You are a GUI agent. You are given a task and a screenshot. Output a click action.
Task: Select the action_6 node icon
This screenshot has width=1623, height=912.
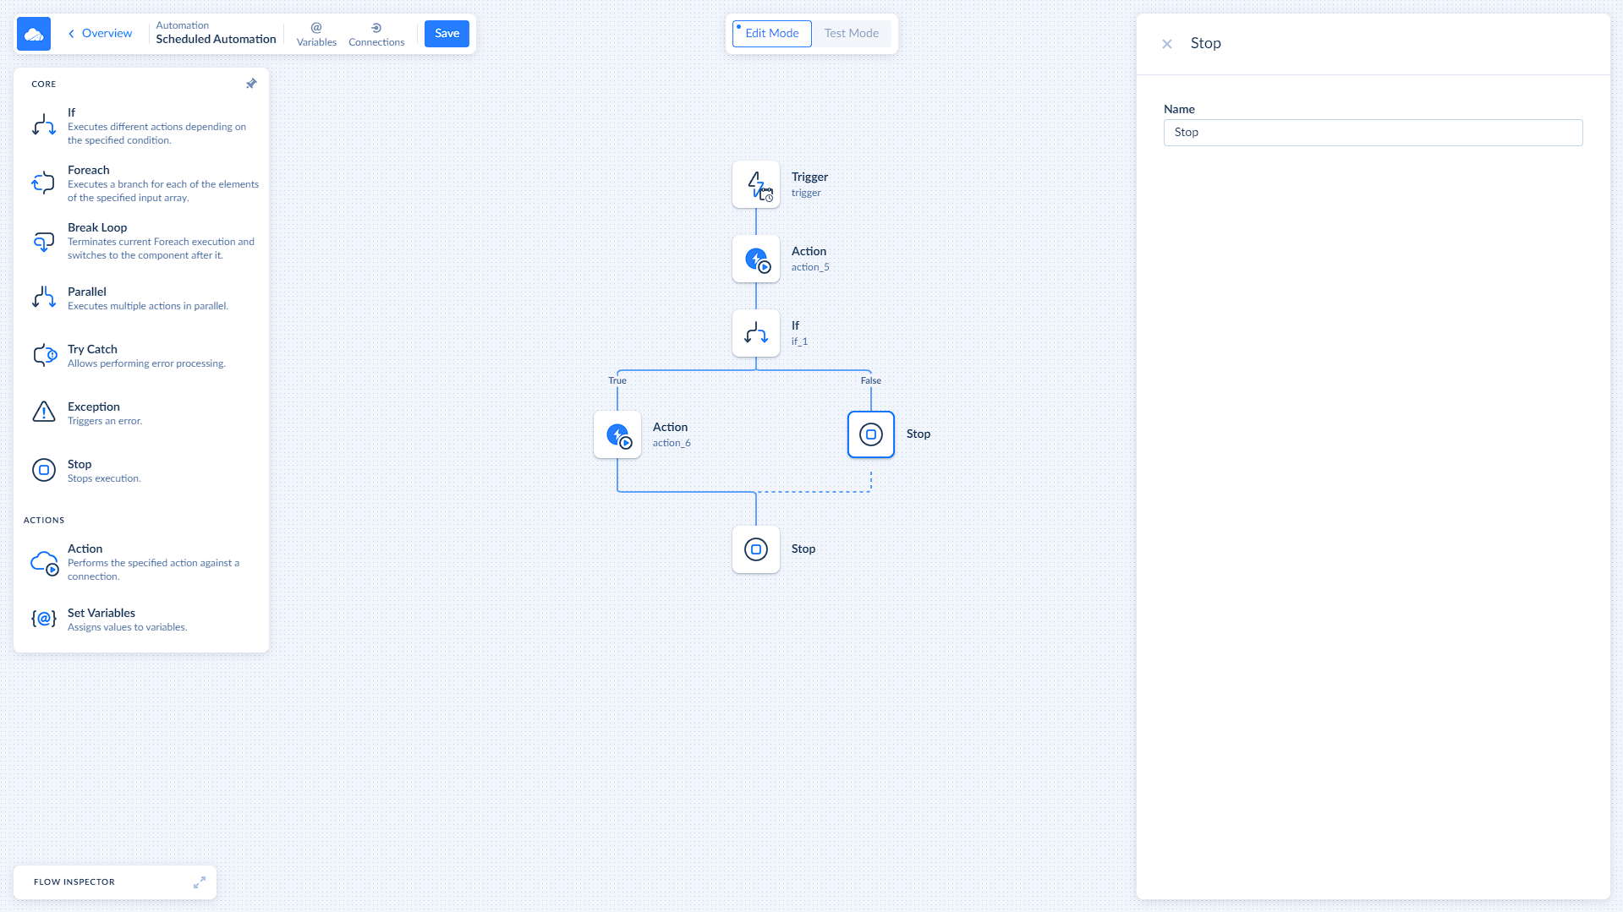point(617,434)
